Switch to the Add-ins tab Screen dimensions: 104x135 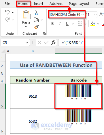coord(56,4)
